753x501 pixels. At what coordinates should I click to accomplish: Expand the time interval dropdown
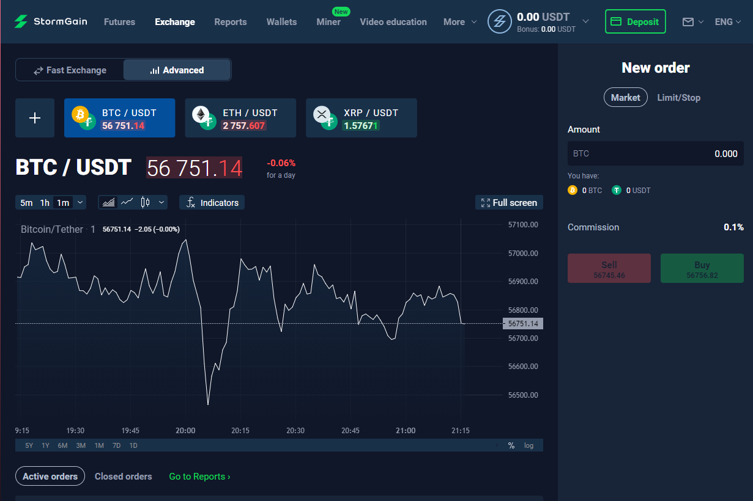coord(80,202)
